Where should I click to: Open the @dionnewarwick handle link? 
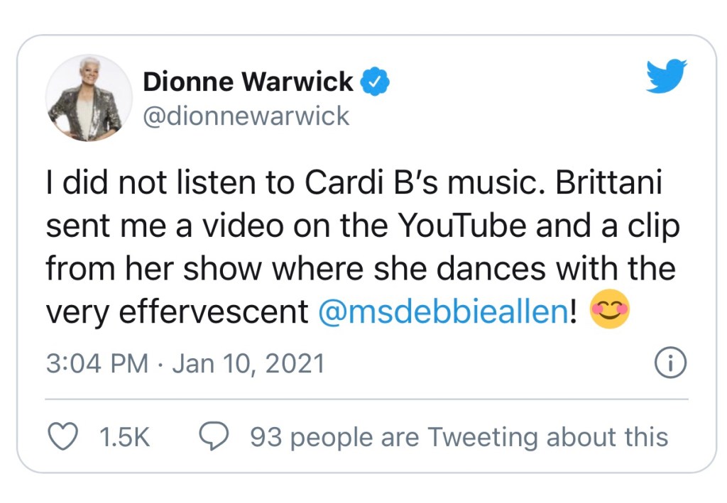pyautogui.click(x=246, y=116)
